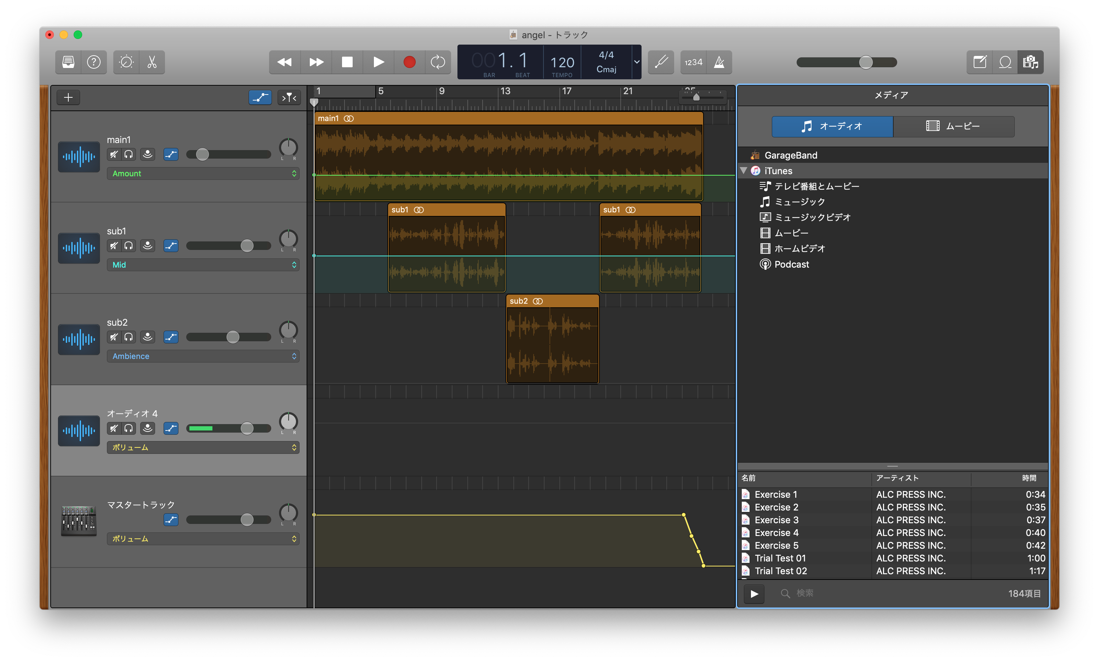Image resolution: width=1099 pixels, height=662 pixels.
Task: Open the Loop Browser icon
Action: point(1005,62)
